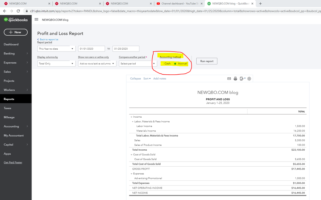Screen dimensions: 321x200
Task: Click the Get Paid Faster link
Action: point(13,162)
